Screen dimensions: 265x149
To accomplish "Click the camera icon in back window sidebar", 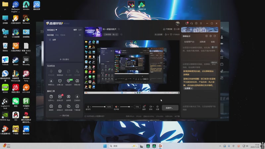I will point(222,44).
